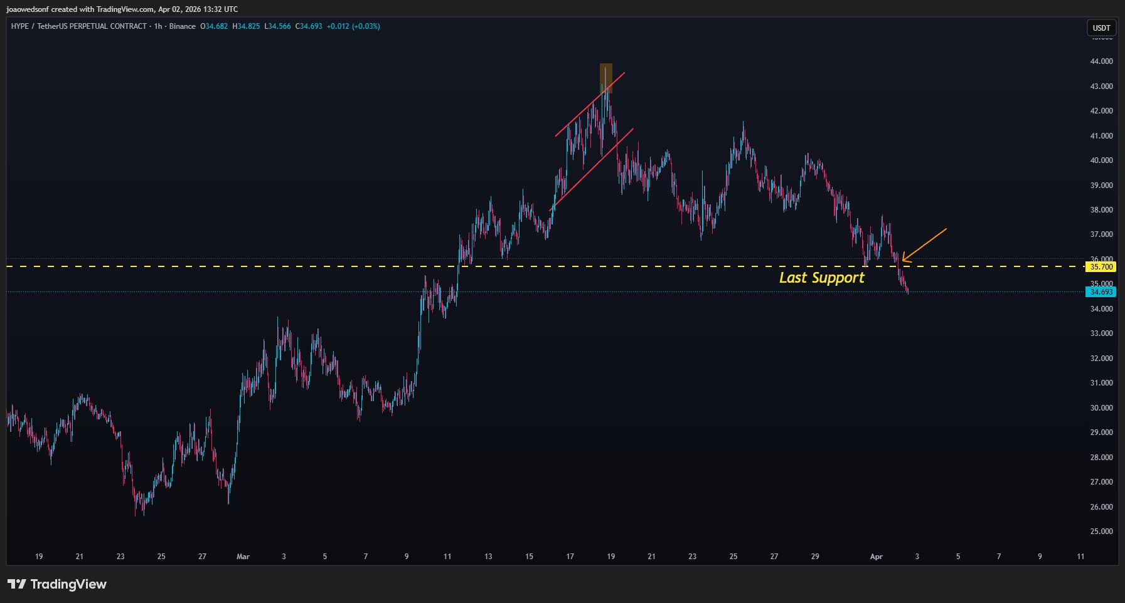This screenshot has width=1125, height=603.
Task: Click the +0.012 (+0.03%) change value
Action: [353, 26]
